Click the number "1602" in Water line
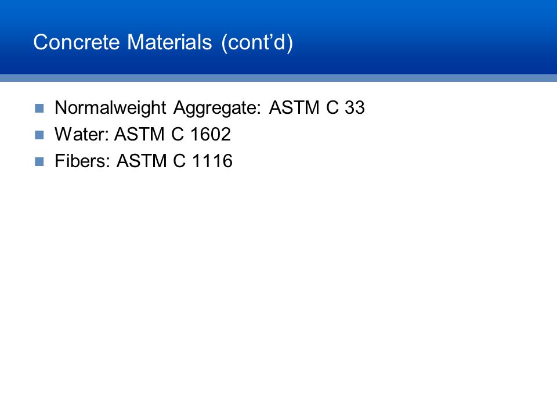The width and height of the screenshot is (557, 418). (x=211, y=134)
